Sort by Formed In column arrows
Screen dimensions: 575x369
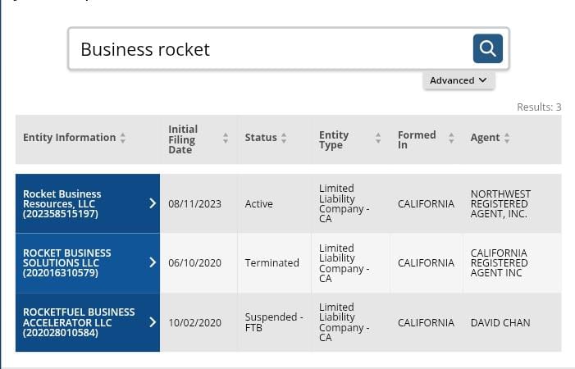(451, 139)
